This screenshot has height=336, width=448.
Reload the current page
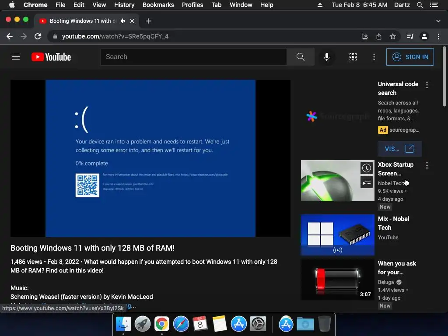point(38,36)
